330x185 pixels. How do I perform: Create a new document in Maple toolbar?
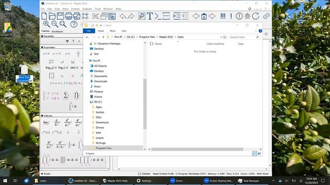pyautogui.click(x=44, y=16)
